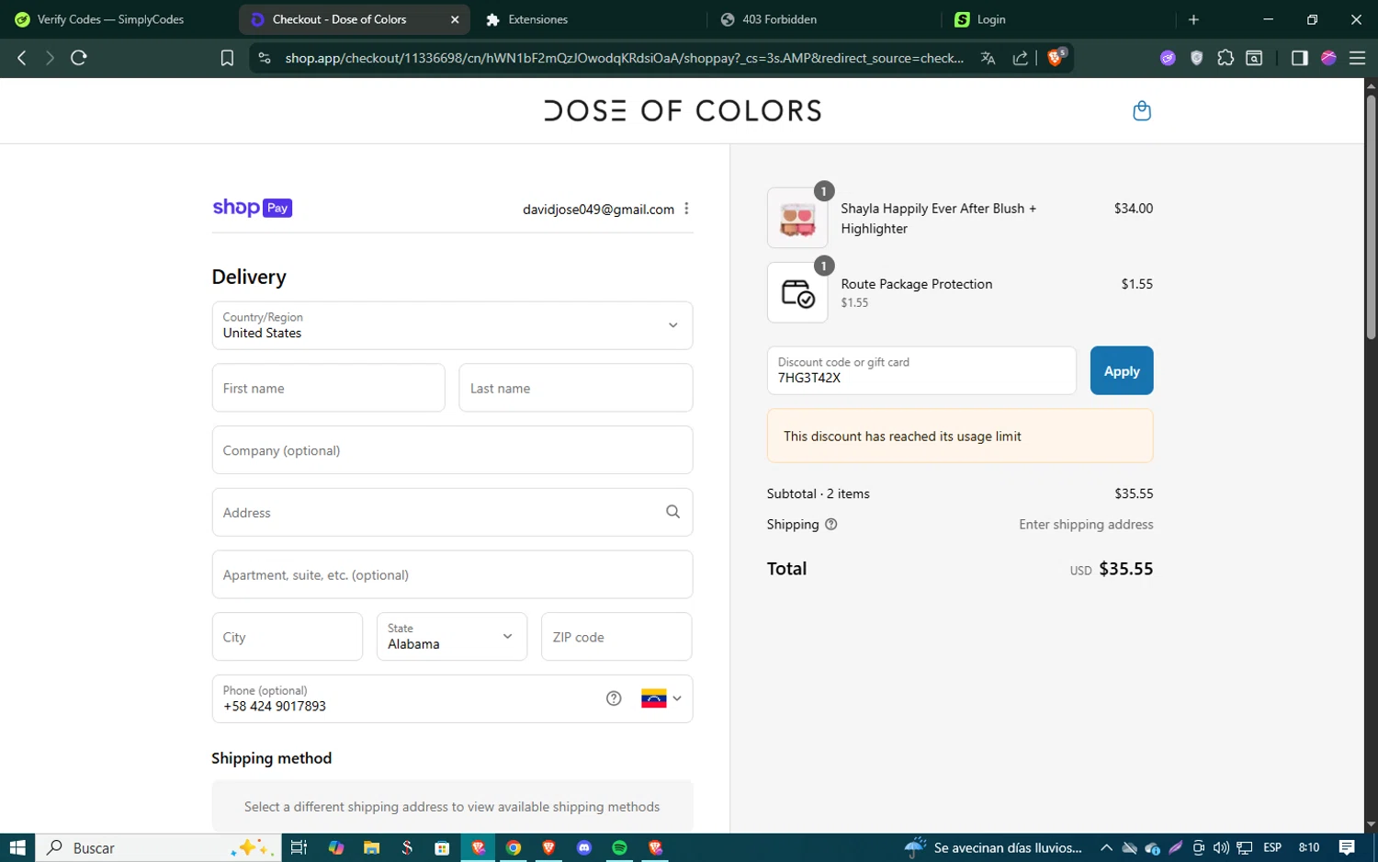Screen dimensions: 1378x862
Task: Open the Brave hamburger main menu
Action: pyautogui.click(x=1357, y=58)
